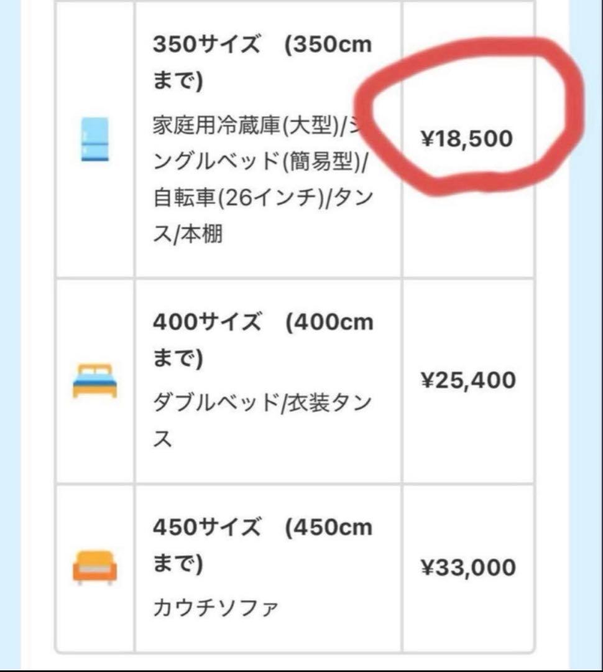This screenshot has width=603, height=672.
Task: Click the (450cm size limit text
Action: tap(328, 528)
